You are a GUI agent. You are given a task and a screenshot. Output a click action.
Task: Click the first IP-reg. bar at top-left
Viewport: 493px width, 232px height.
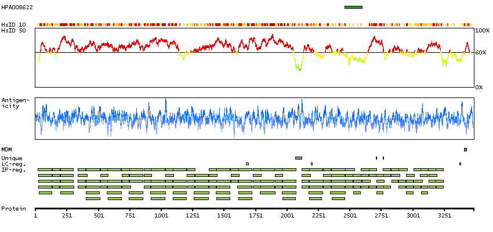tap(45, 169)
